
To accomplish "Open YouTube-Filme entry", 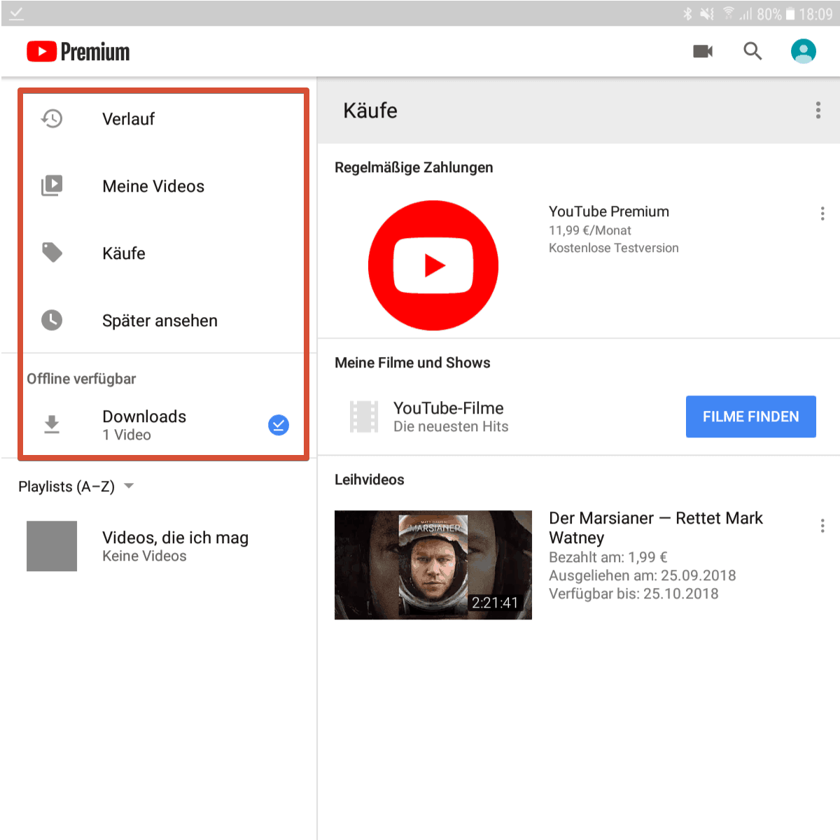I will coord(448,408).
